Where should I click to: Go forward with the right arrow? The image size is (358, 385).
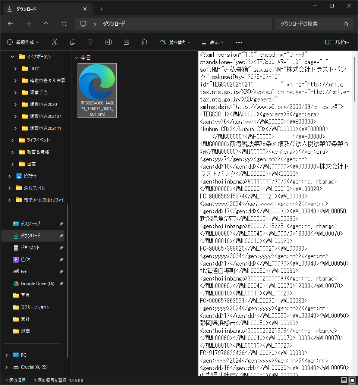point(28,24)
